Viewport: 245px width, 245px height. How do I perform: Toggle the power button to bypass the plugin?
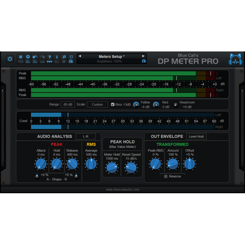coord(9,59)
